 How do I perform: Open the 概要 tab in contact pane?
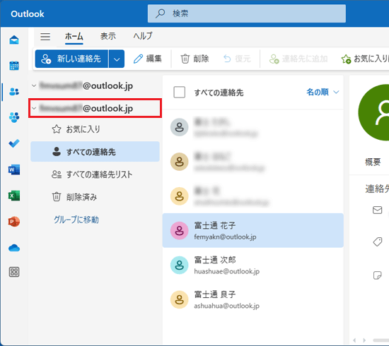click(x=373, y=162)
